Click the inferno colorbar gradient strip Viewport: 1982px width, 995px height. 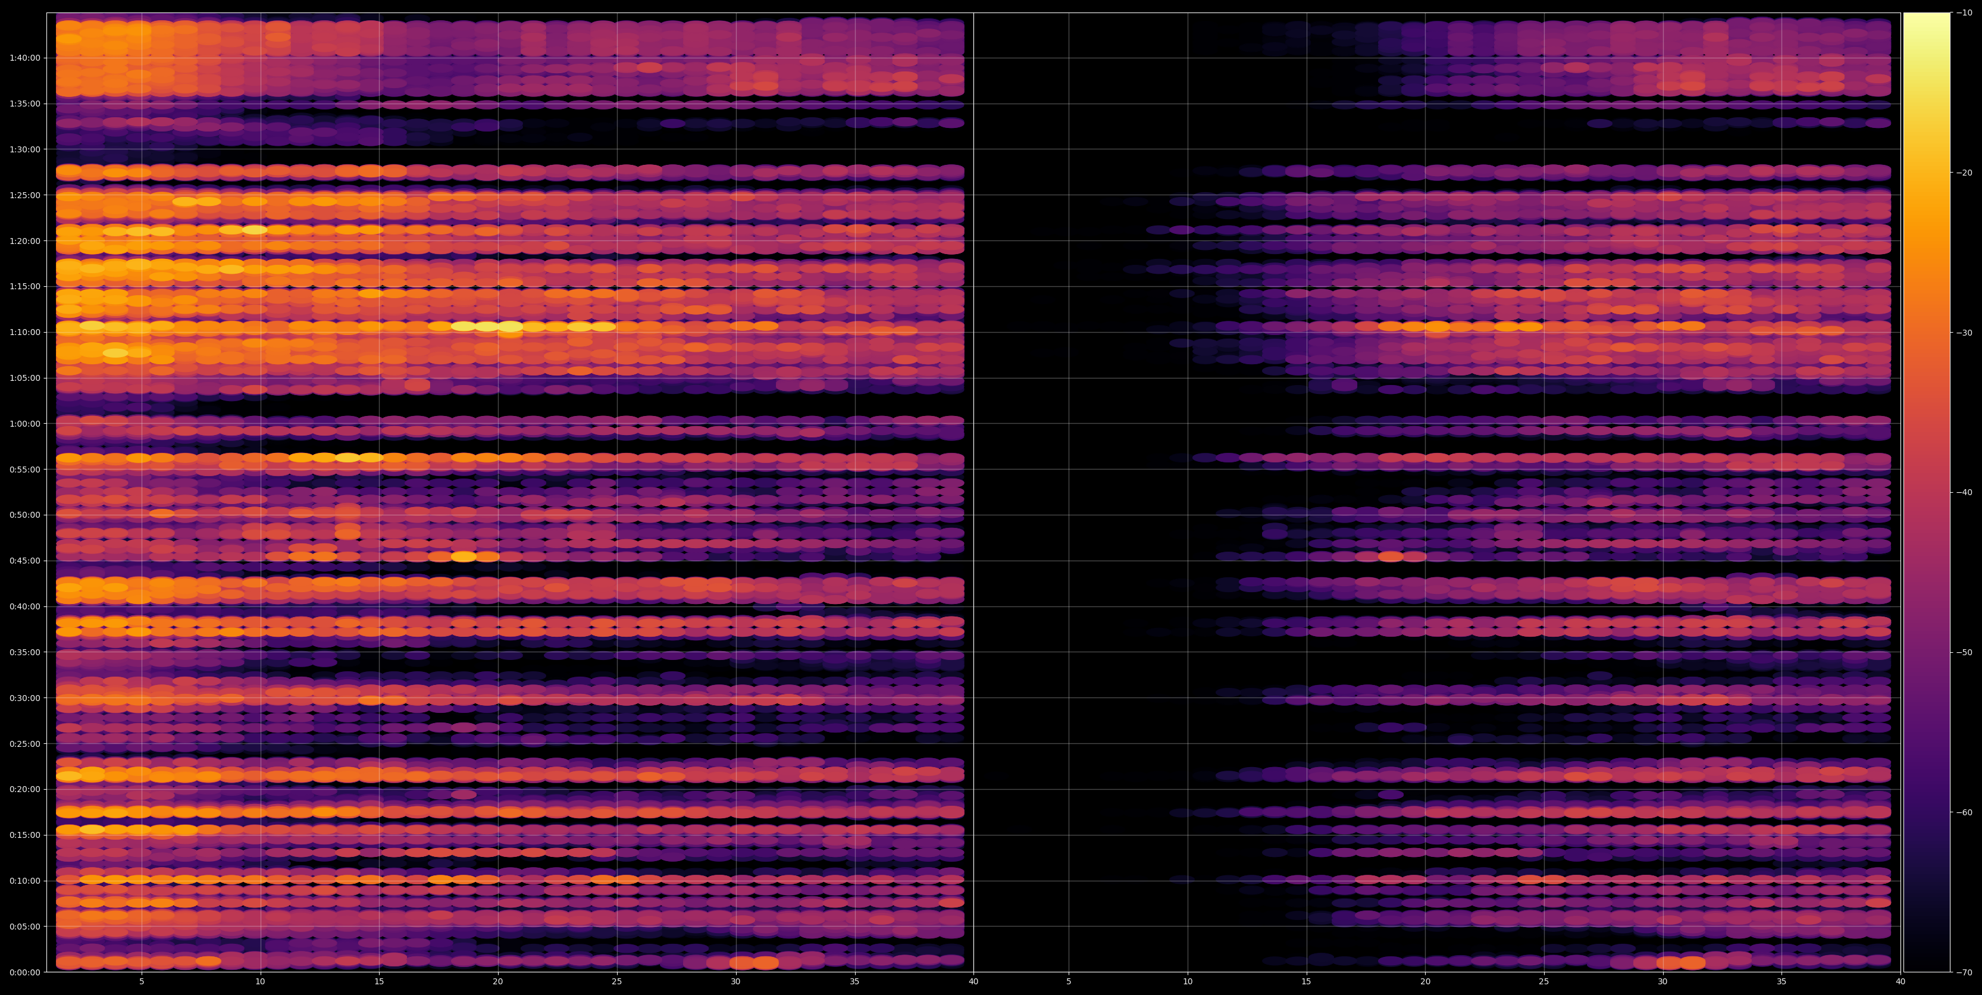tap(1927, 493)
